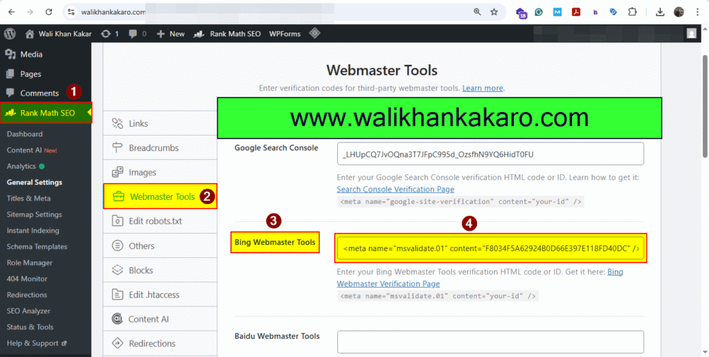The width and height of the screenshot is (709, 357).
Task: Open Role Manager
Action: (x=29, y=262)
